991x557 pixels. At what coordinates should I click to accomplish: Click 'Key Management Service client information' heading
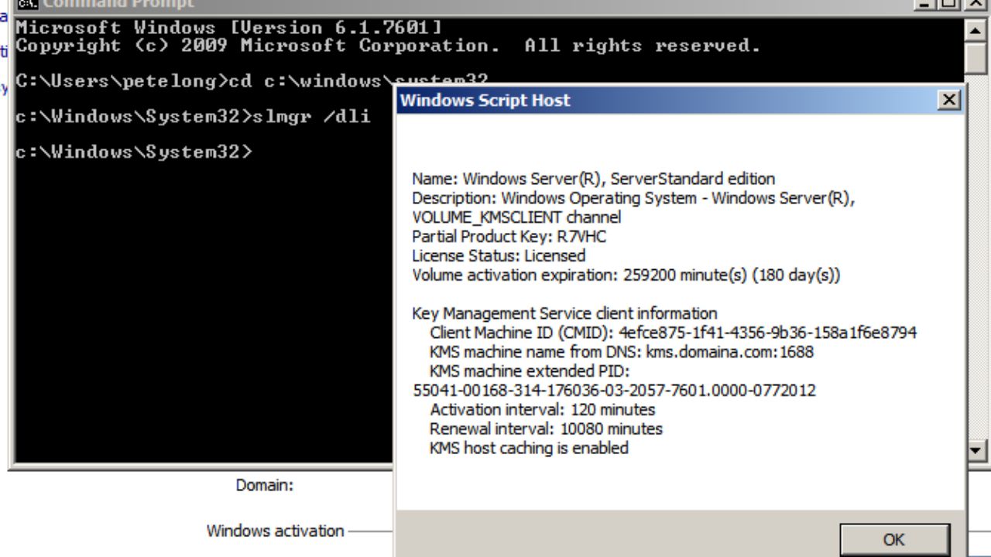pyautogui.click(x=564, y=313)
